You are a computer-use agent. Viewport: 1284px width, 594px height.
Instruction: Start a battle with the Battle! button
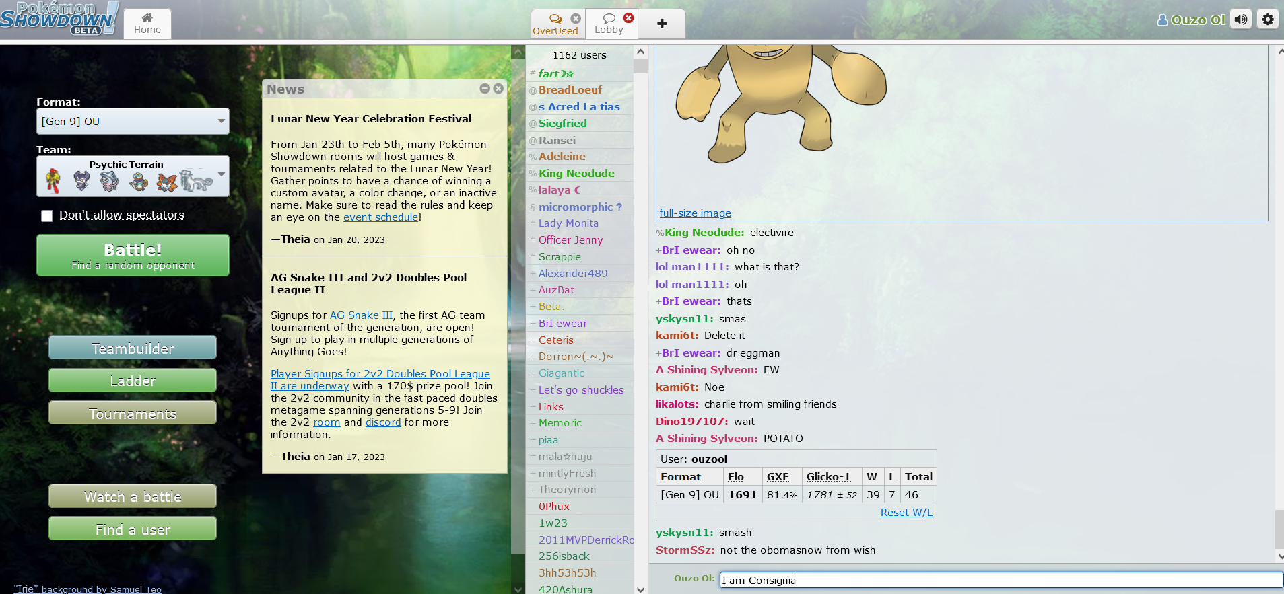(x=133, y=256)
